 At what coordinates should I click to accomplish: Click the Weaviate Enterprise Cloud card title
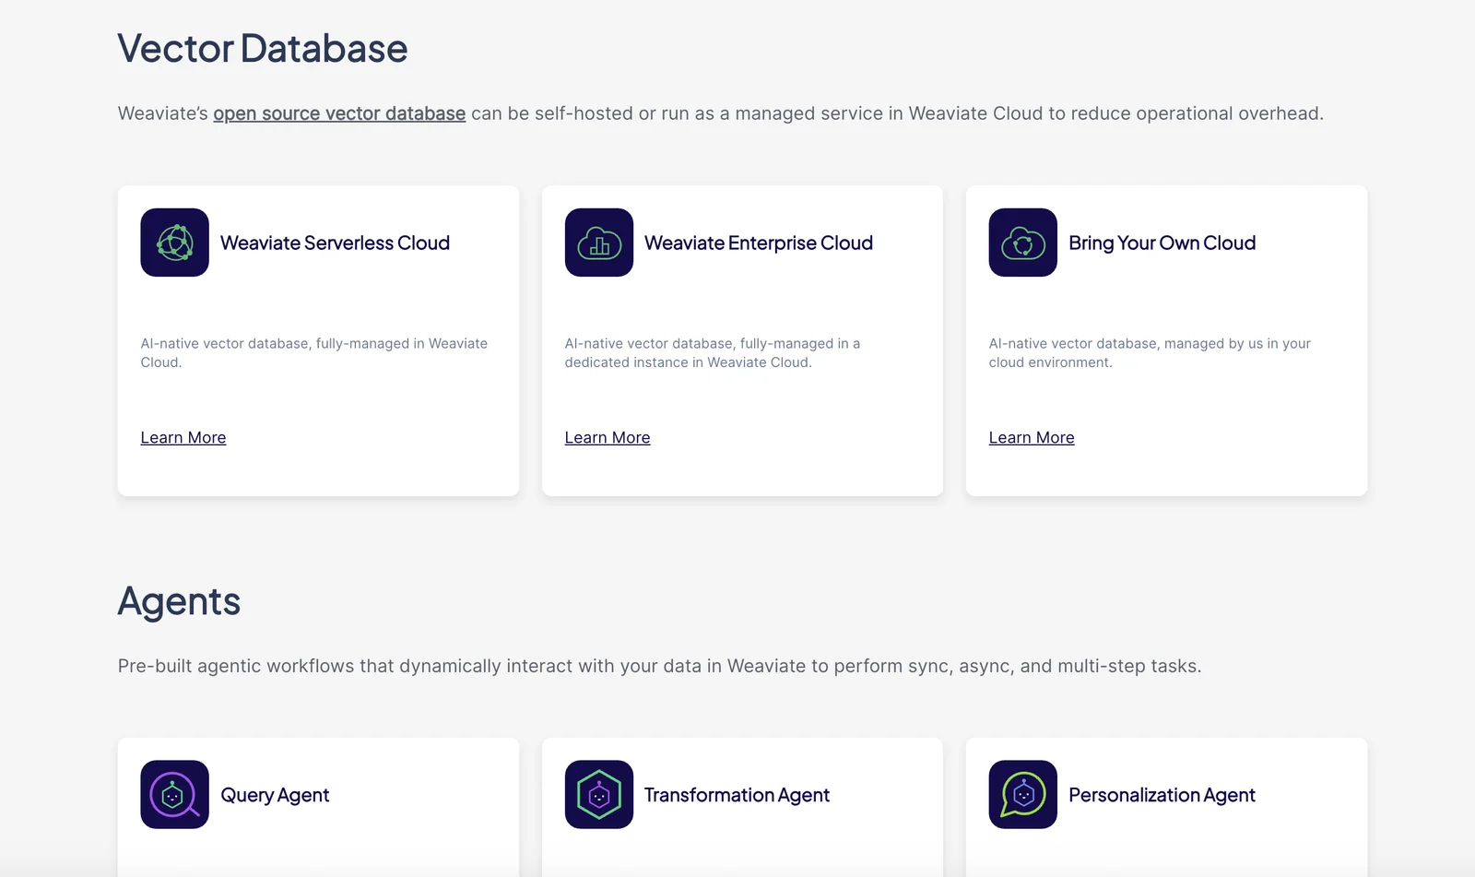click(x=758, y=243)
